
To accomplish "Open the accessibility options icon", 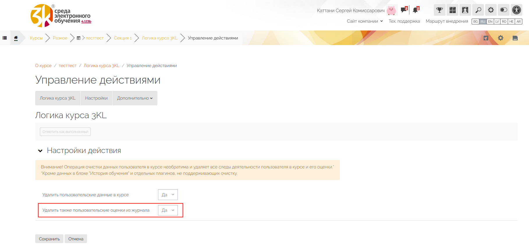I will tap(516, 10).
